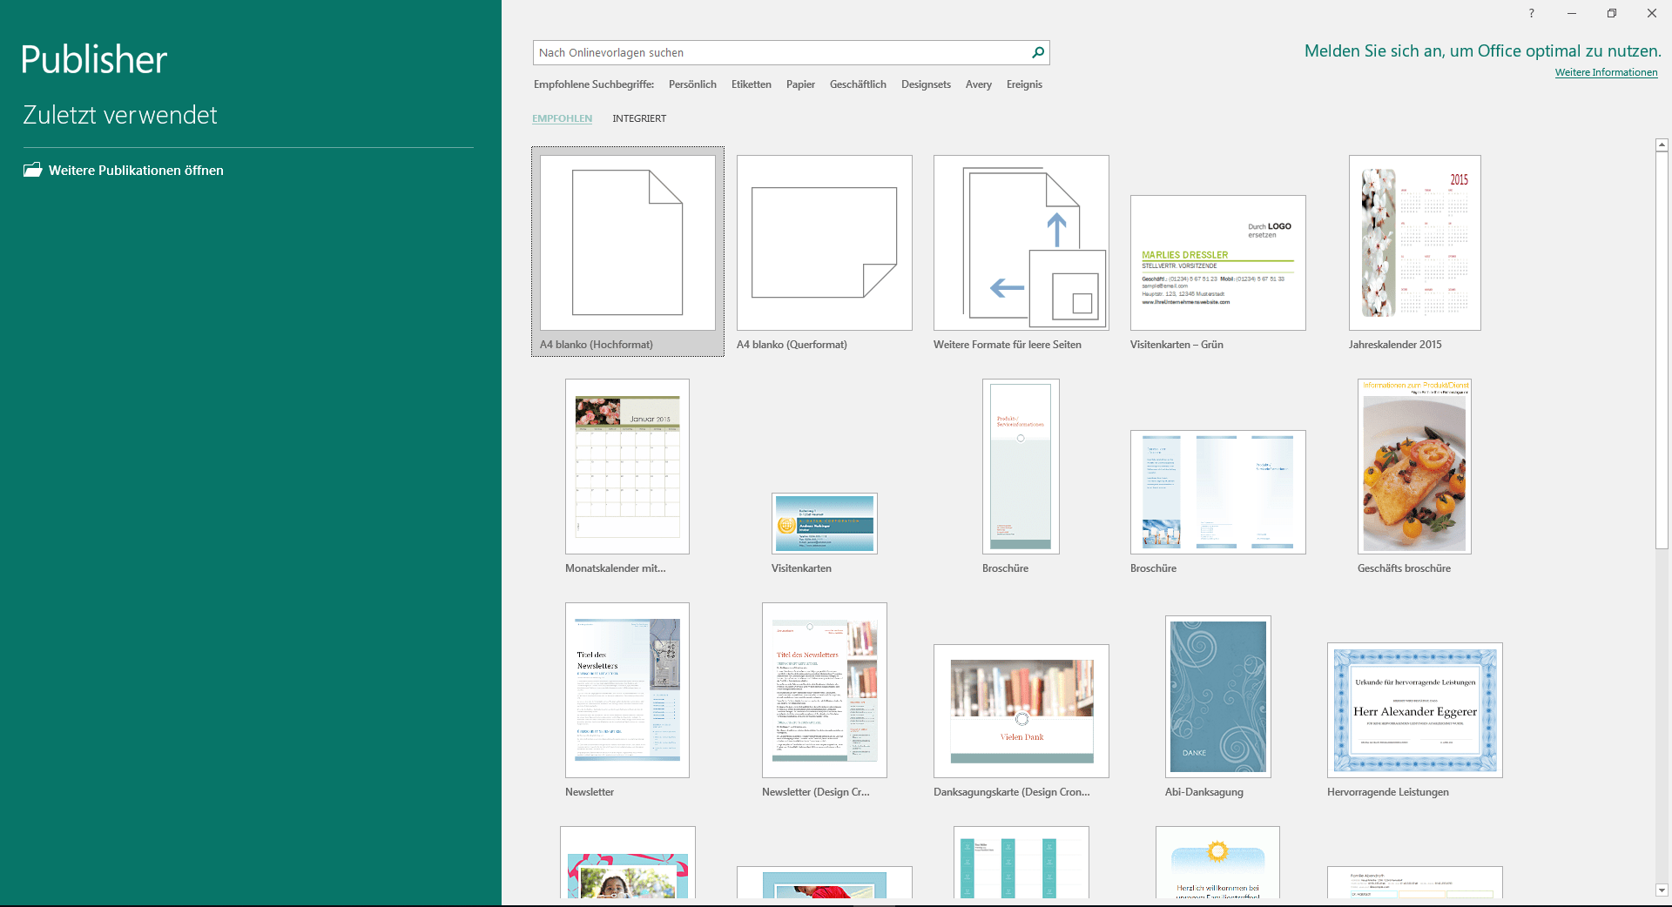Image resolution: width=1672 pixels, height=907 pixels.
Task: Click the Geschäftlich suggested search term
Action: point(857,84)
